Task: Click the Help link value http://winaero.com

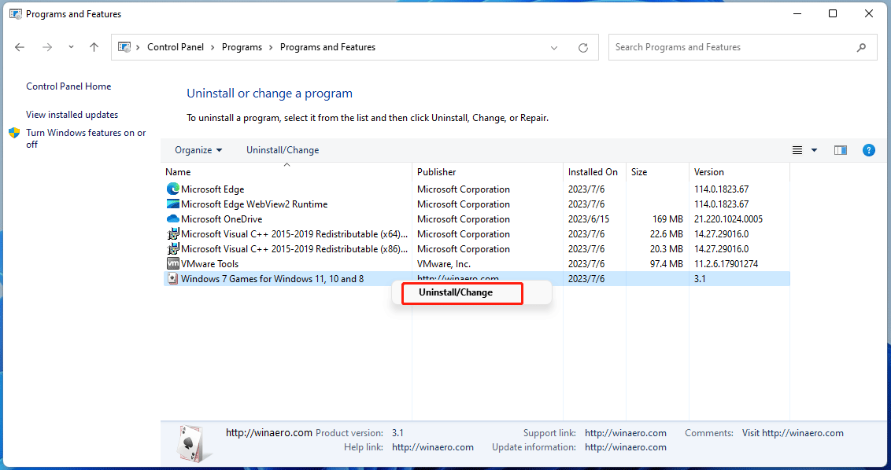Action: coord(433,447)
